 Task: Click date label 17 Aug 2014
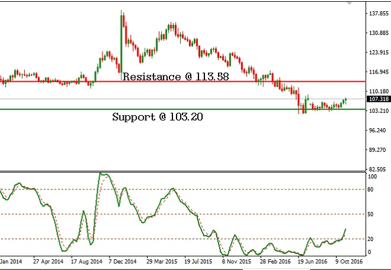(x=86, y=262)
